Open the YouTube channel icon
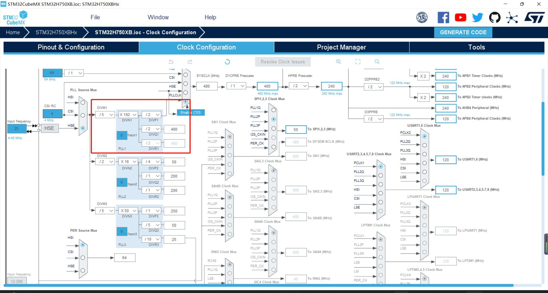 460,17
